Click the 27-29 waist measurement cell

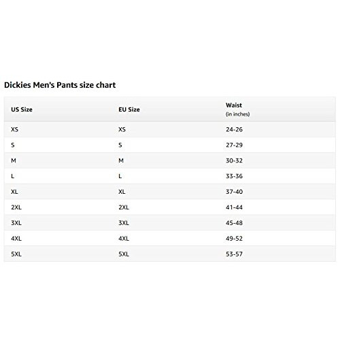234,145
